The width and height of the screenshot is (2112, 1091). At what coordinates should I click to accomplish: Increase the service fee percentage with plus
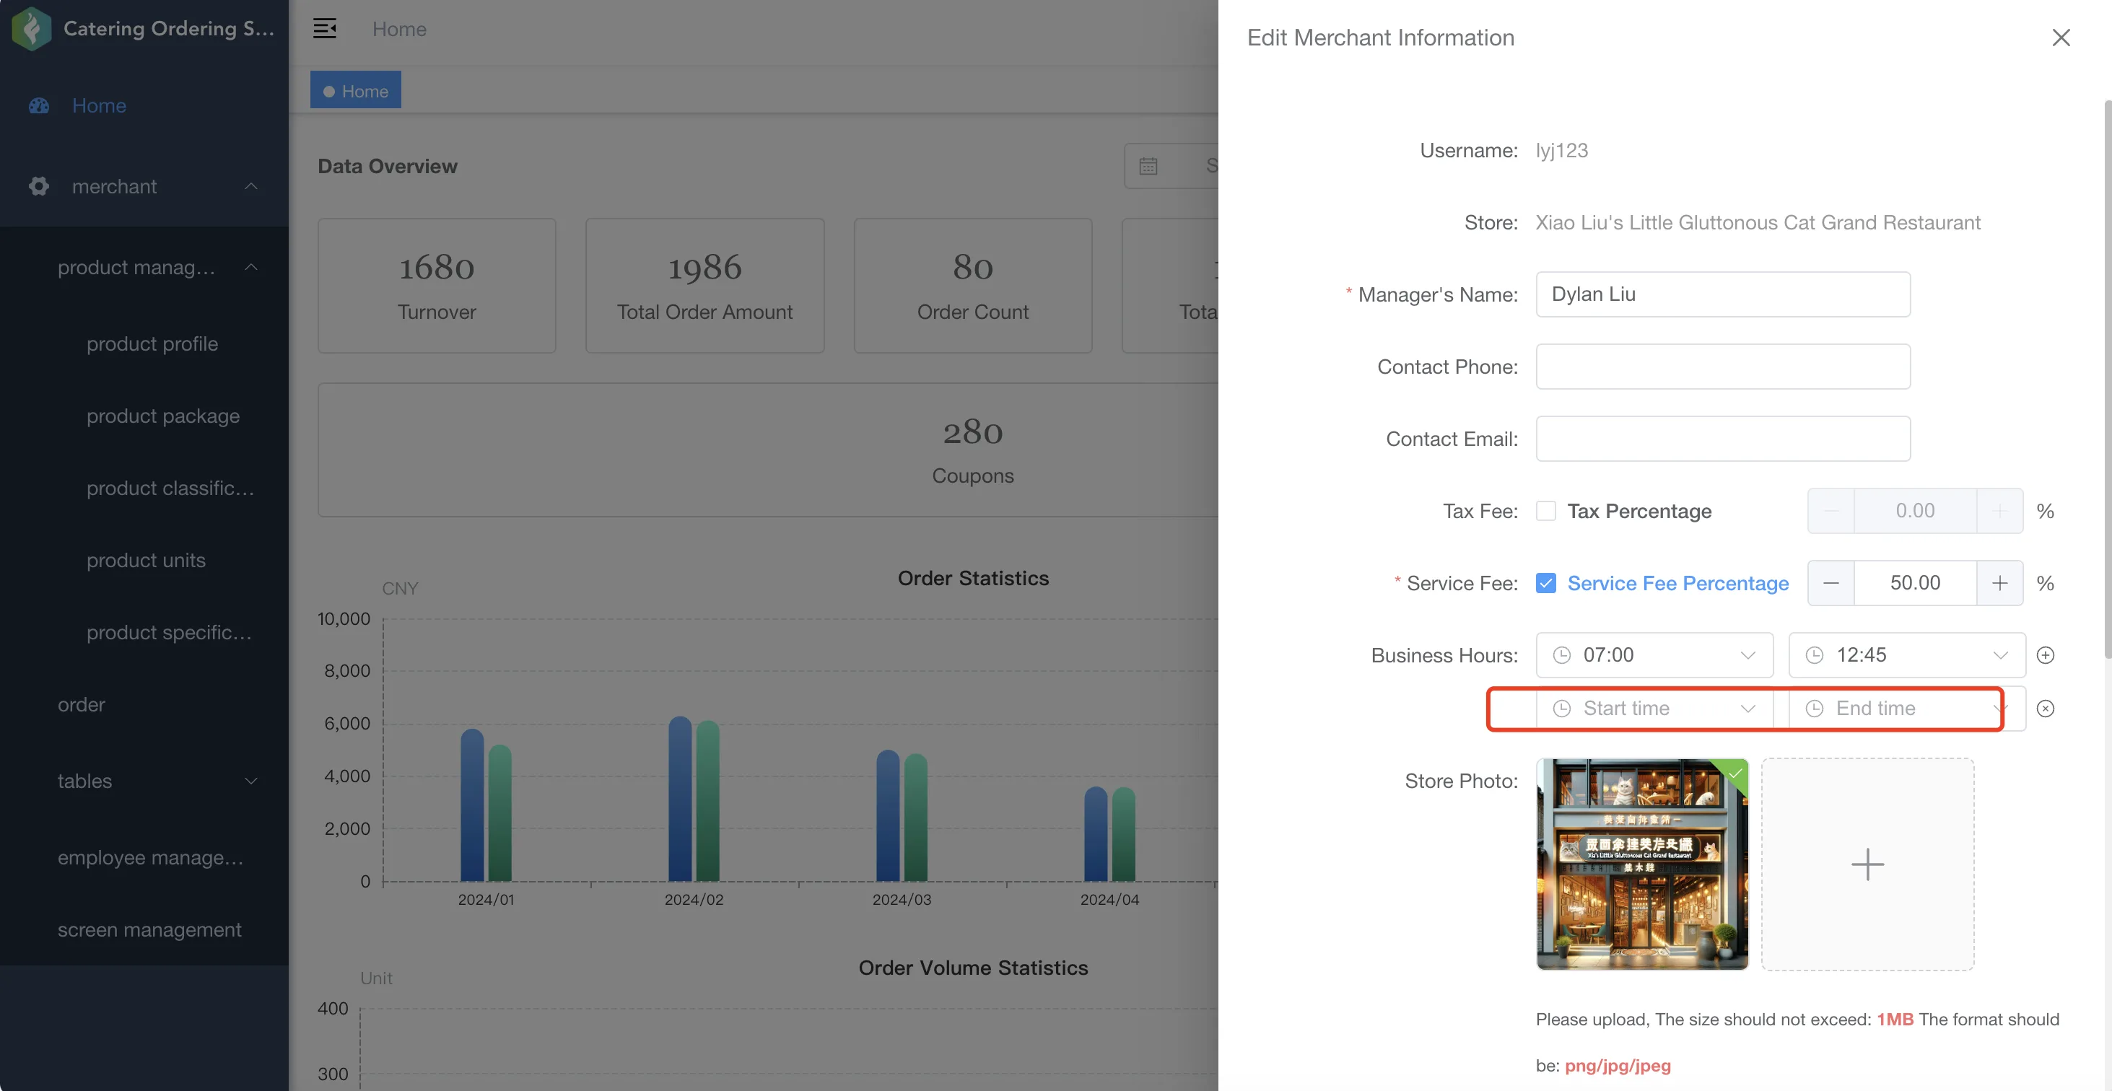click(x=1999, y=583)
